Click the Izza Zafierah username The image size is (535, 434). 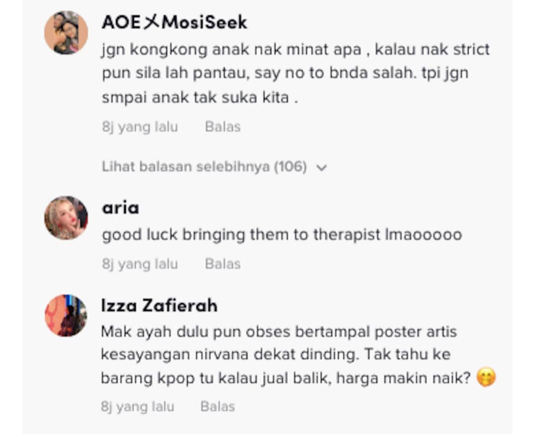click(x=160, y=305)
